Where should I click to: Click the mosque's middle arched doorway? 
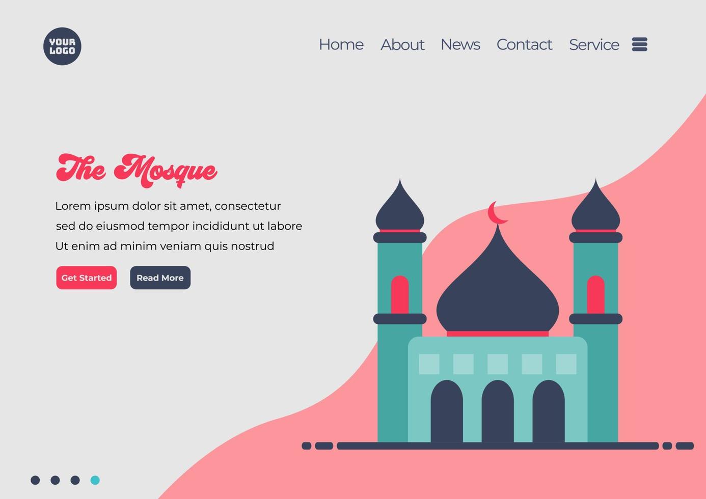[497, 412]
